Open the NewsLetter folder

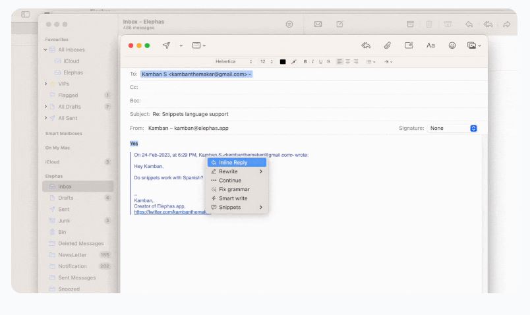coord(78,255)
